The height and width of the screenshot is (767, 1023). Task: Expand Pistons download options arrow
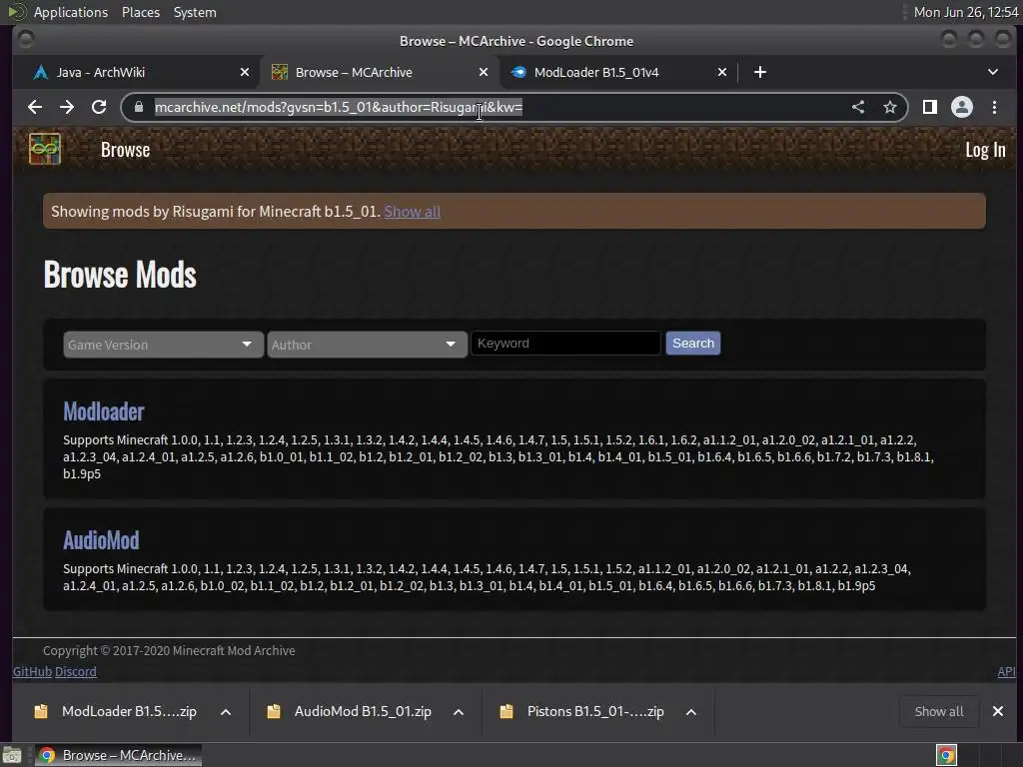click(x=691, y=711)
